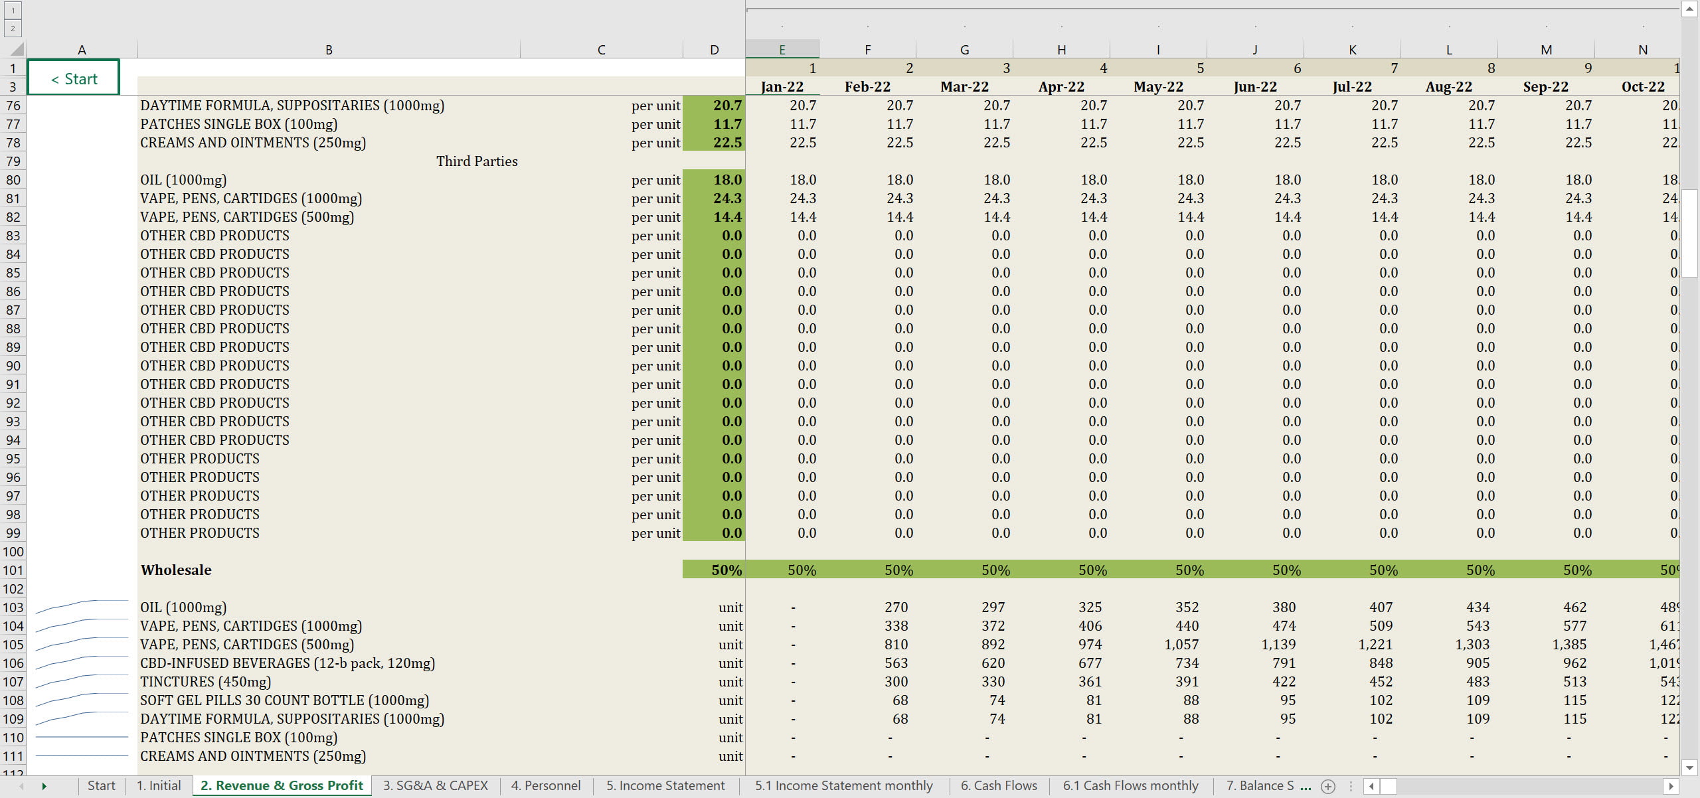Click vertical scrollbar down arrow
Image resolution: width=1700 pixels, height=798 pixels.
pos(1689,767)
